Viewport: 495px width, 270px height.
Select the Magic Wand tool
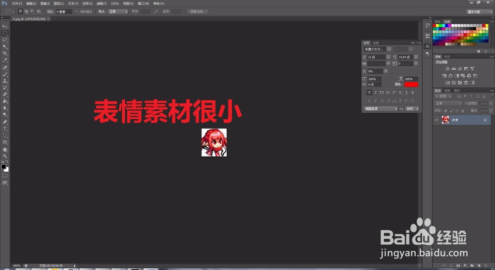5,46
